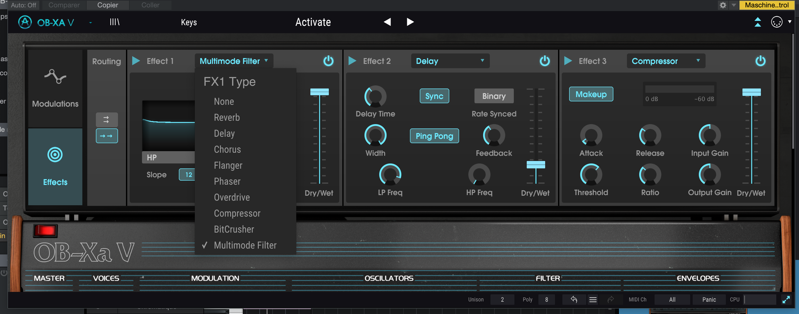Click the Arturia logo menu icon

point(25,22)
